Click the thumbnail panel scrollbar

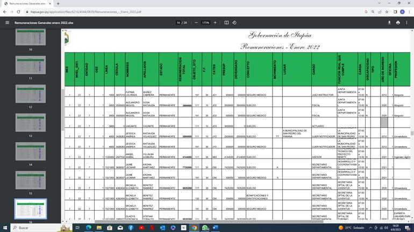pos(63,110)
